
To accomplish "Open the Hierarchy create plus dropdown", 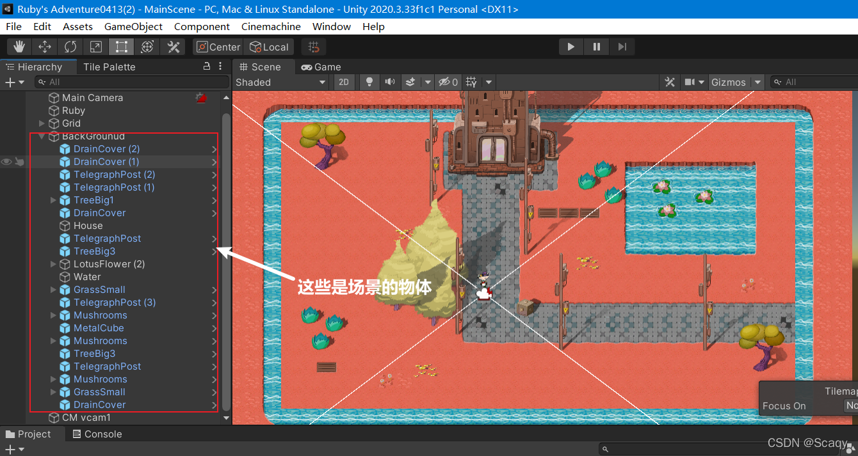I will (15, 82).
